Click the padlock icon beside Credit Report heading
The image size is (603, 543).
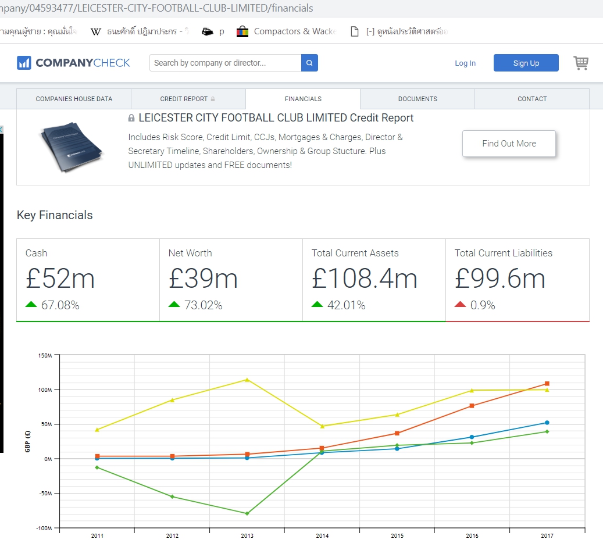pyautogui.click(x=131, y=118)
